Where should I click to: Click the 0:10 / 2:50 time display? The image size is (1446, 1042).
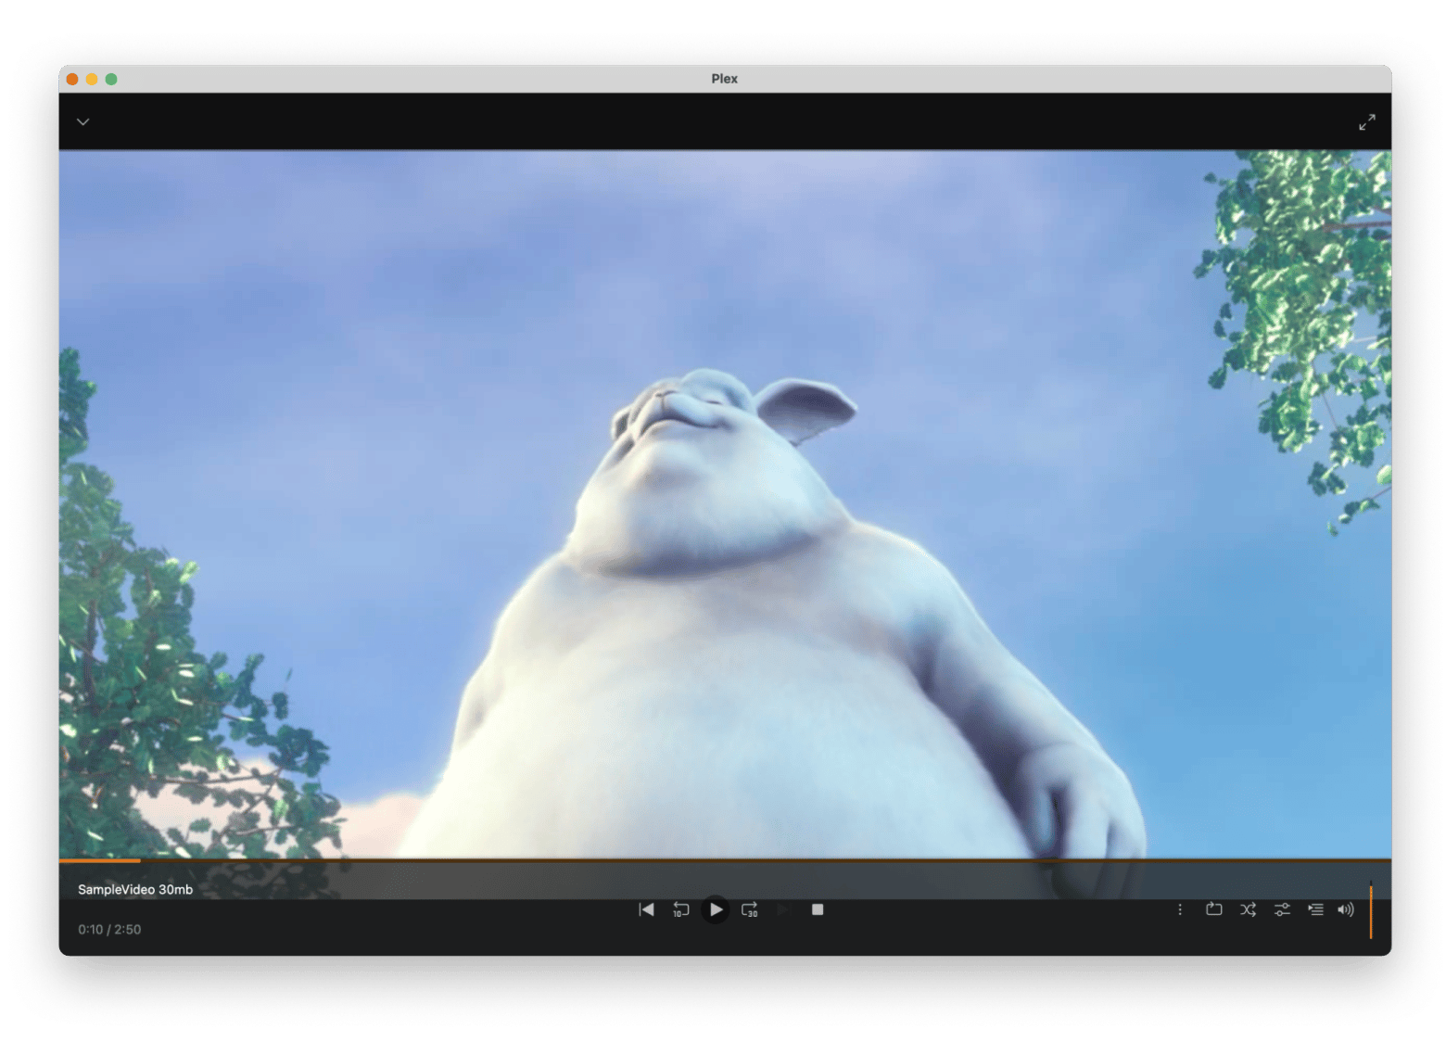tap(109, 929)
